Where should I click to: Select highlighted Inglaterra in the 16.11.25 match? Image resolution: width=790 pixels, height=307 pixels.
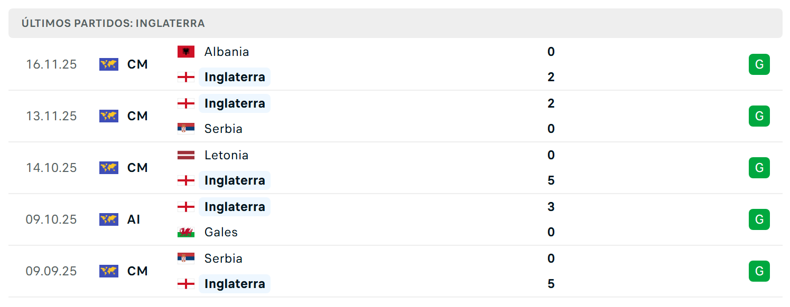pyautogui.click(x=235, y=77)
